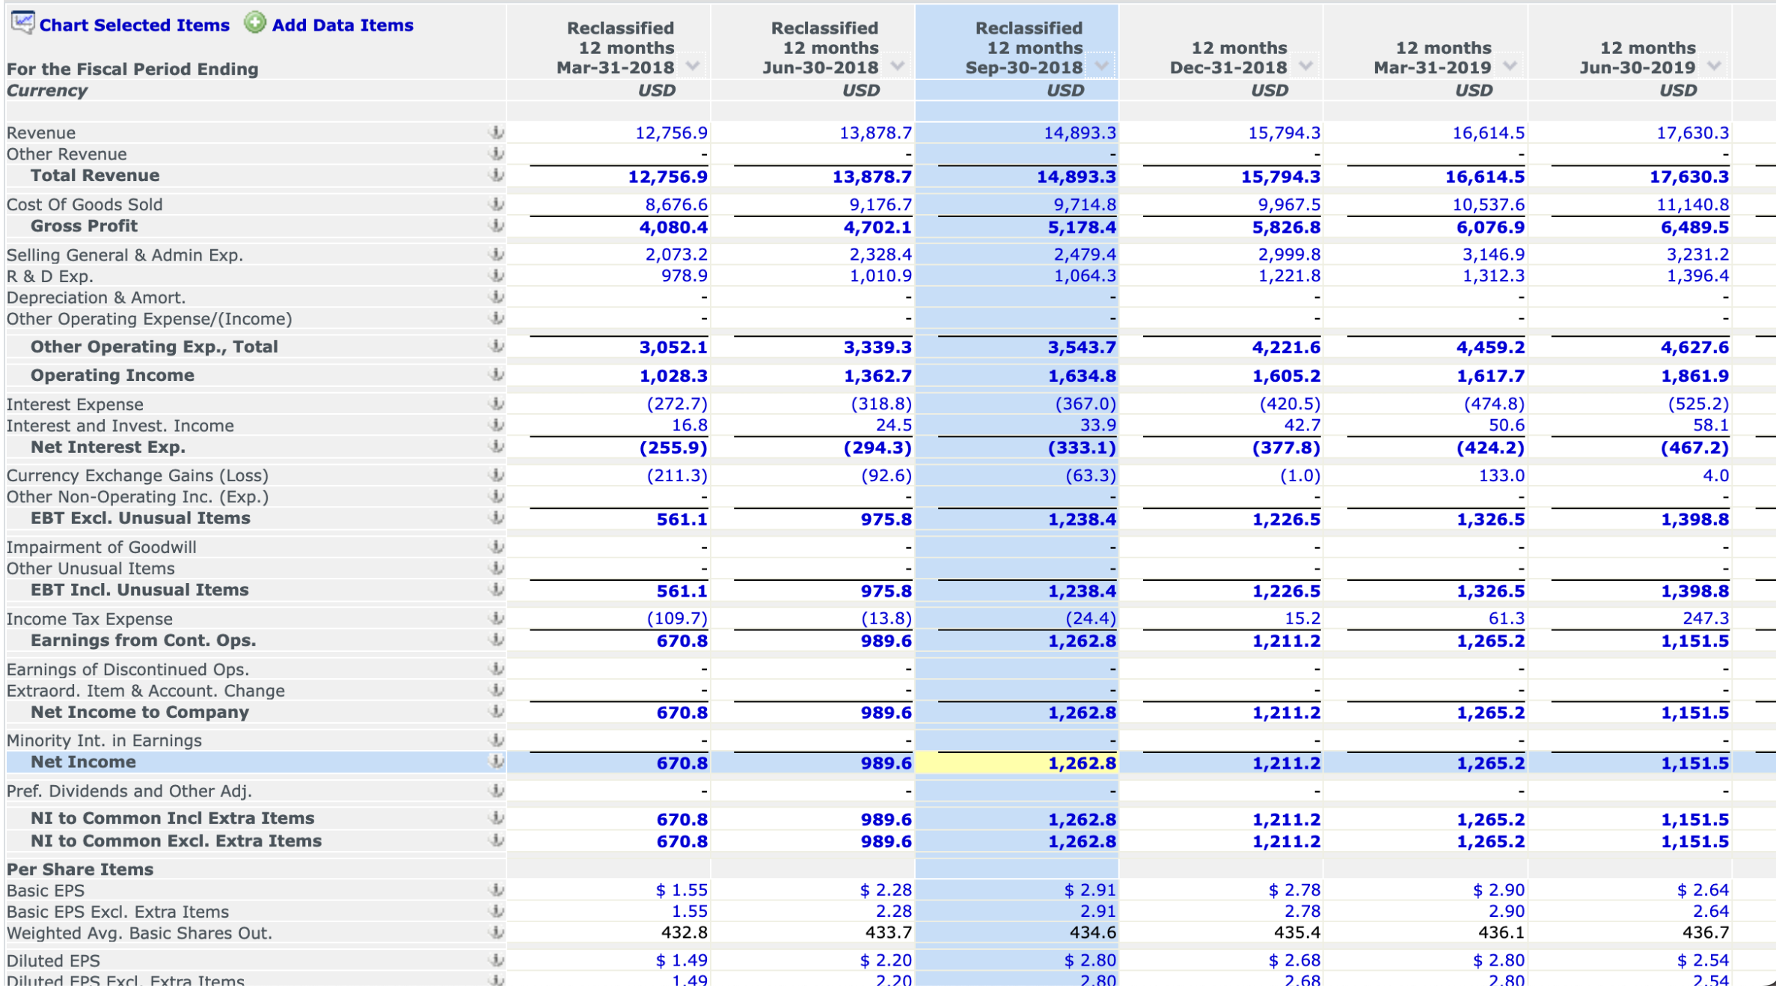1776x991 pixels.
Task: Click the chart icon in the EBT Excl. Unusual Items row
Action: [x=495, y=518]
